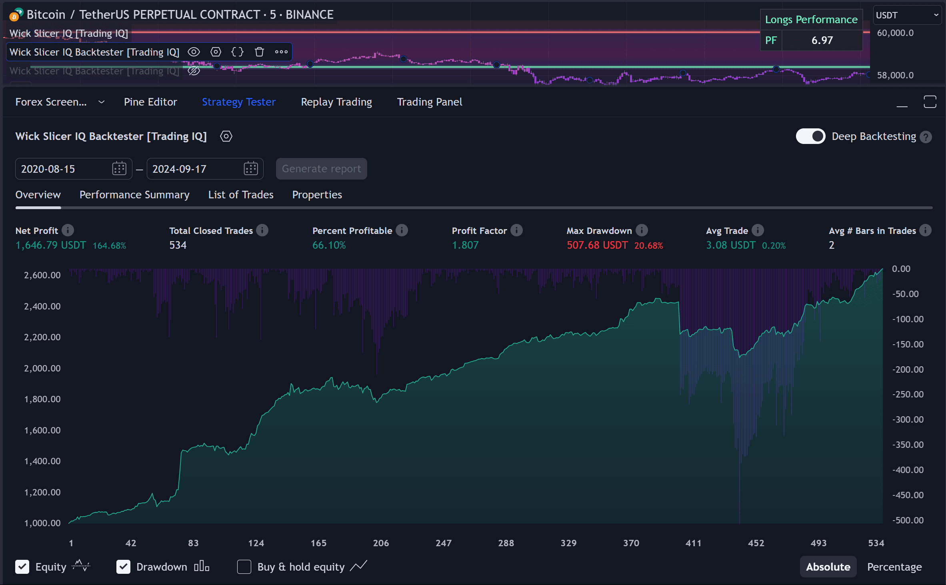Click the max drawdown value 507.68 USDT
Viewport: 946px width, 585px height.
click(x=597, y=245)
